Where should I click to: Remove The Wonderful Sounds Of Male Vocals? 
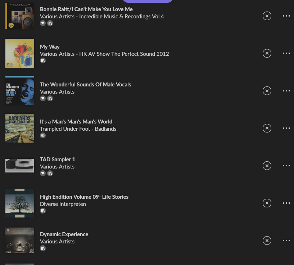tap(267, 91)
